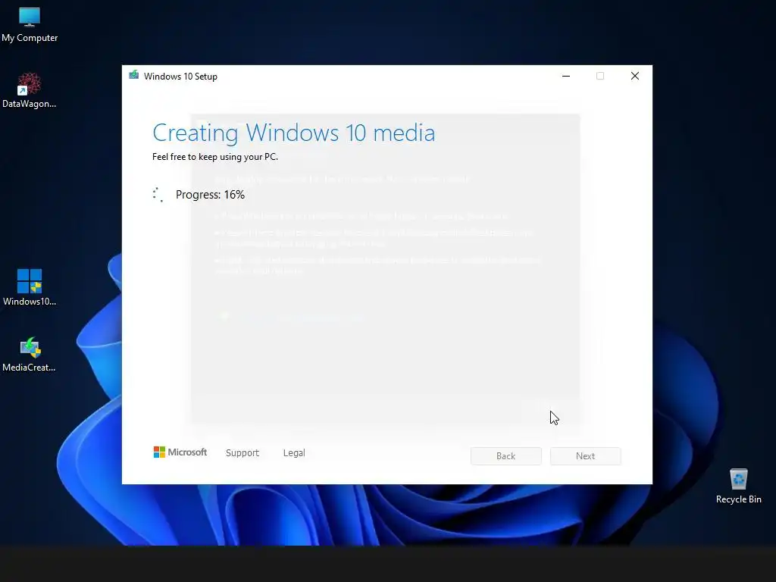Click the progress spinner animation
The width and height of the screenshot is (776, 582).
click(x=158, y=195)
